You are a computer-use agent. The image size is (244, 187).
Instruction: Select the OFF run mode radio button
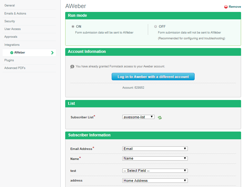[x=156, y=26]
